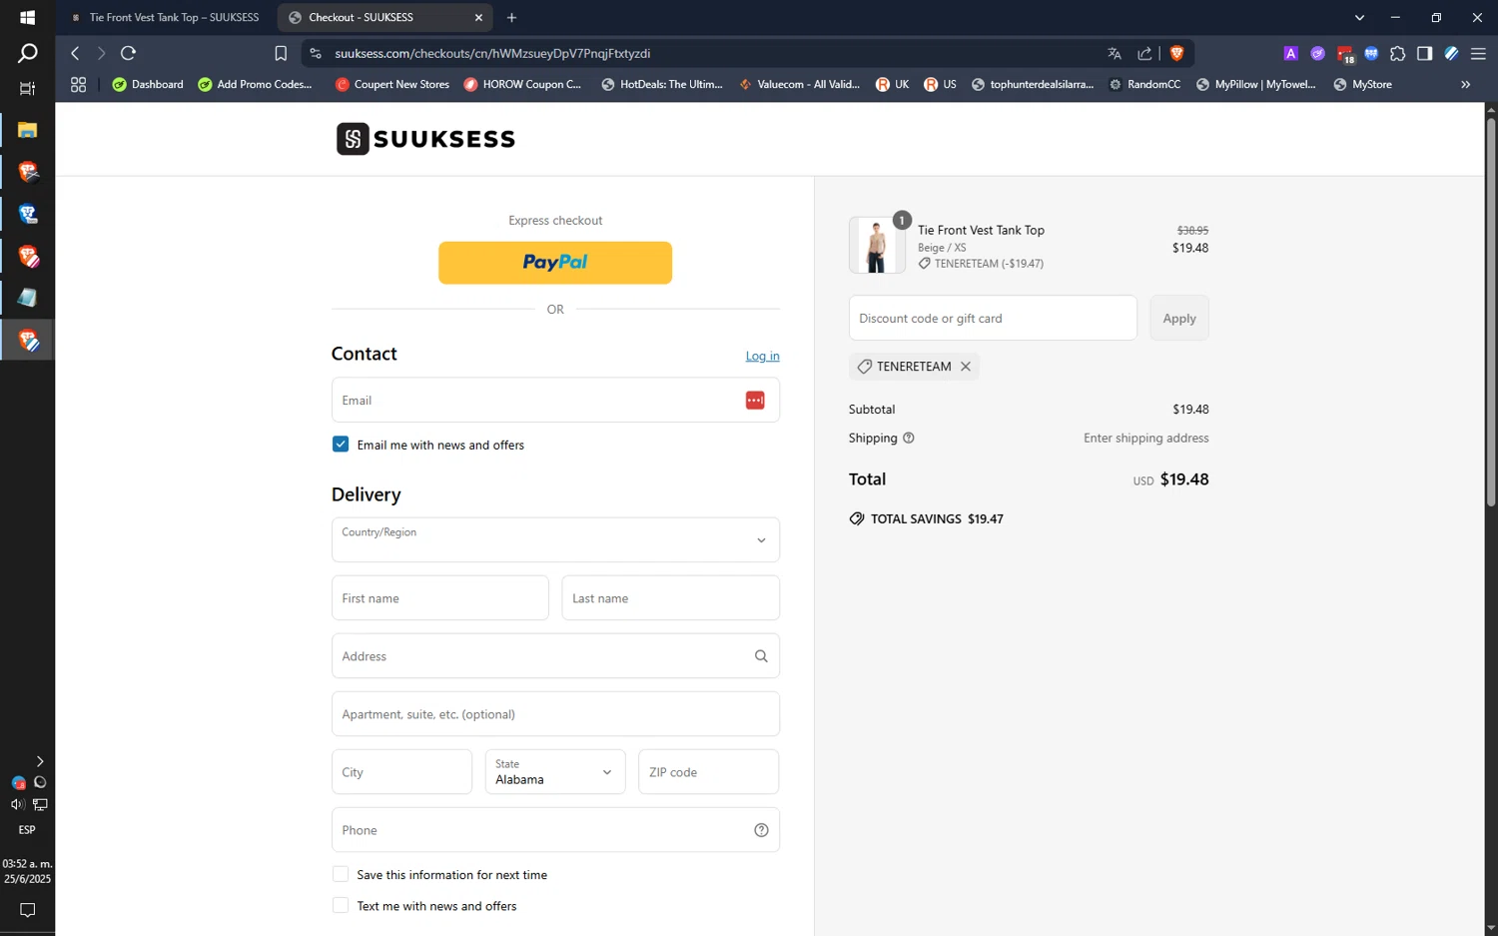The width and height of the screenshot is (1498, 936).
Task: Open Coupert New Stores bookmark
Action: 392,85
